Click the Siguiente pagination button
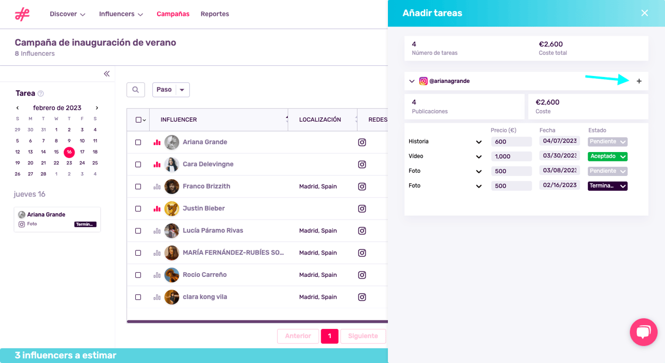The width and height of the screenshot is (665, 363). pos(363,336)
